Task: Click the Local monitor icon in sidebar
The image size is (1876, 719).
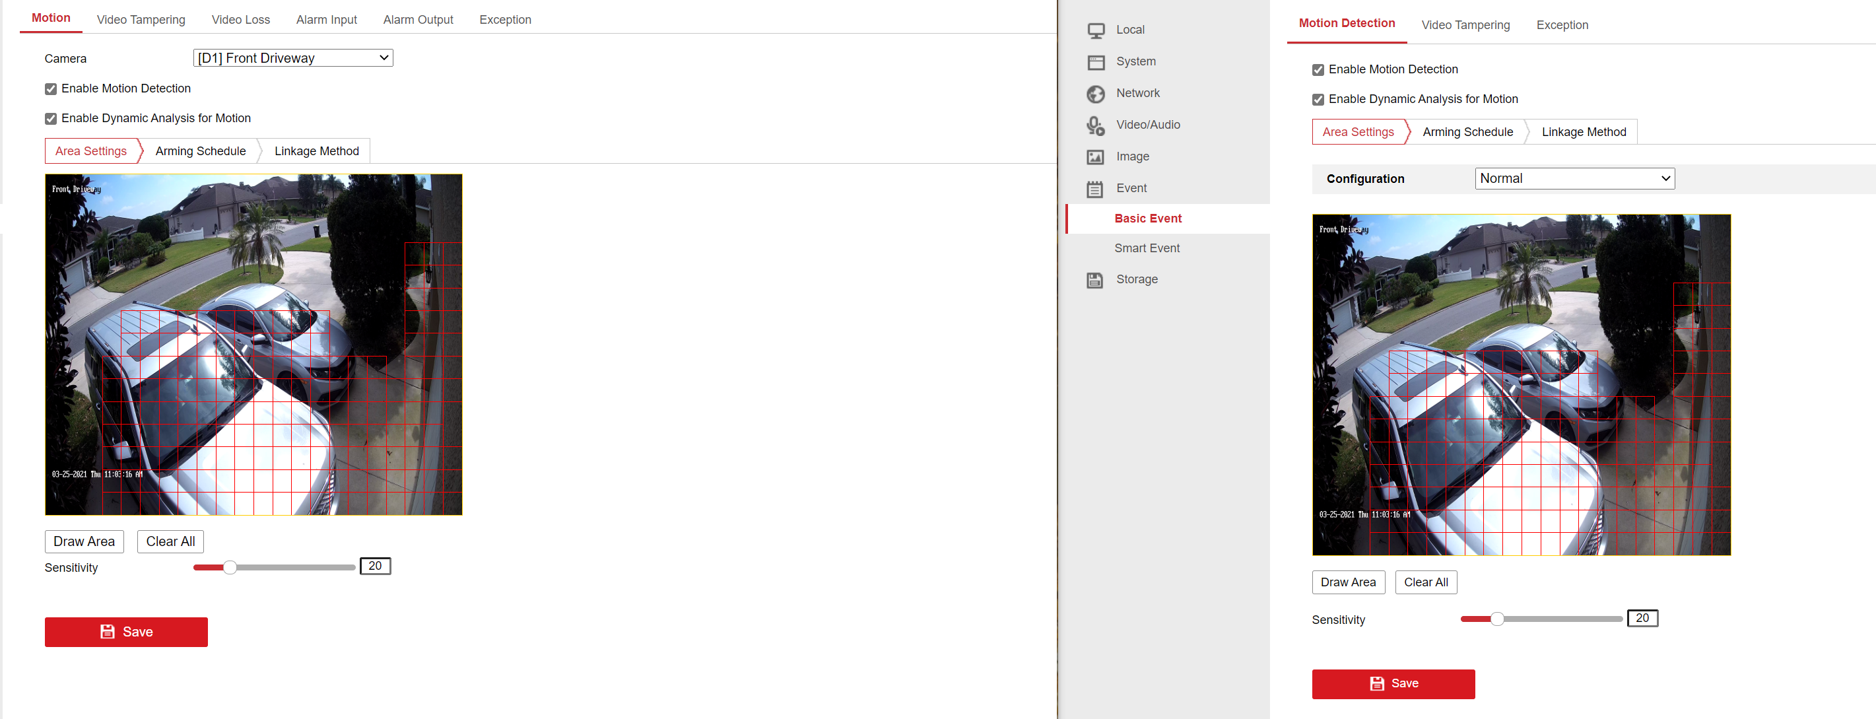Action: (1095, 30)
